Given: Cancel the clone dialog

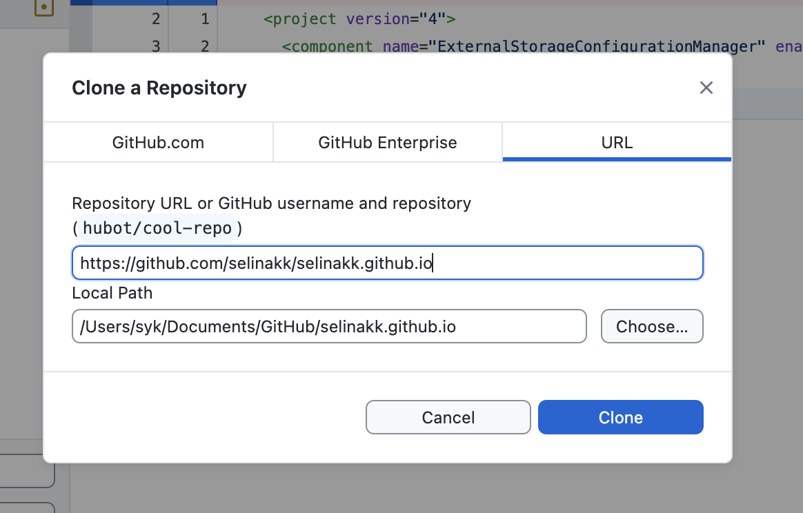Looking at the screenshot, I should tap(448, 417).
